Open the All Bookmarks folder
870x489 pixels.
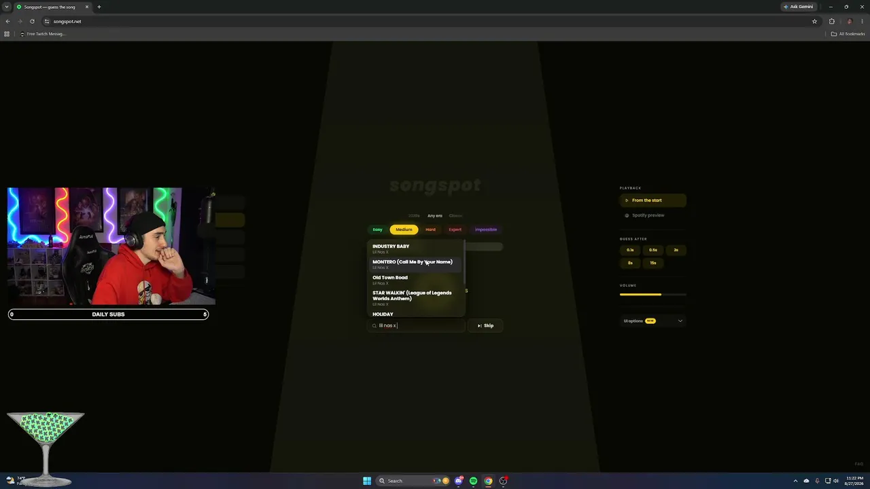click(x=848, y=34)
